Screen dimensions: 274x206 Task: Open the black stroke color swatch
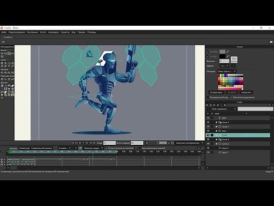tap(222, 57)
